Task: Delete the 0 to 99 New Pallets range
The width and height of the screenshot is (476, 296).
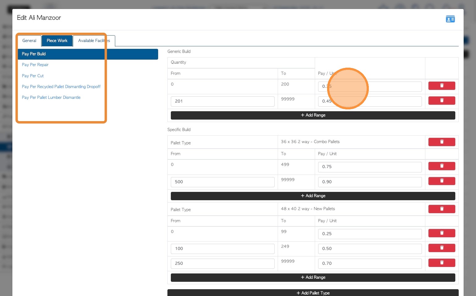Action: 442,233
